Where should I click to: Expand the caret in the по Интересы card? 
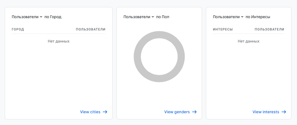242,17
